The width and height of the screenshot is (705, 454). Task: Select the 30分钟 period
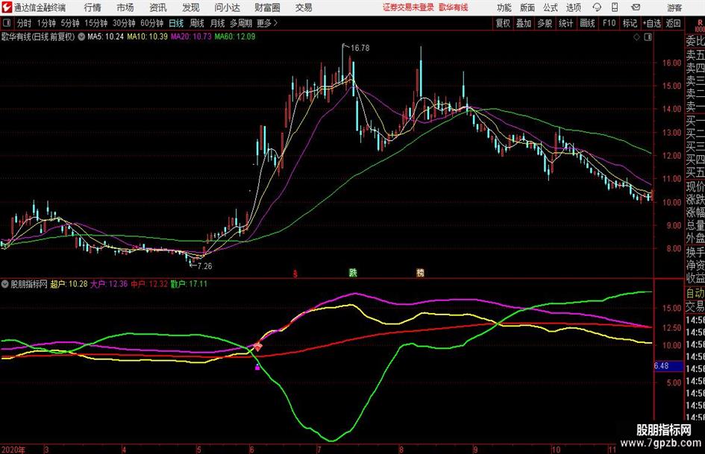[124, 23]
